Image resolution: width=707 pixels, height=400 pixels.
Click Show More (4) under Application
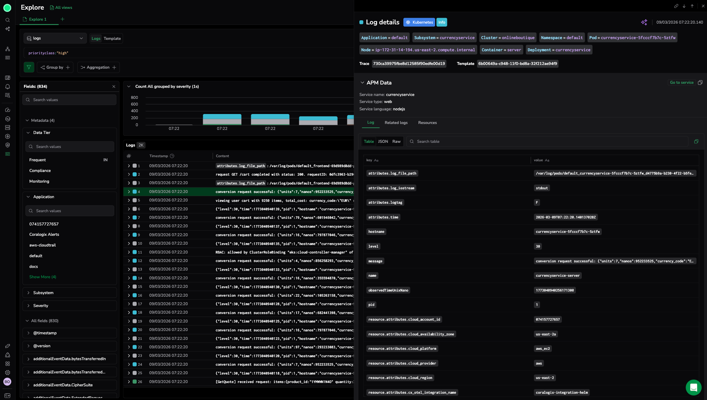(42, 277)
